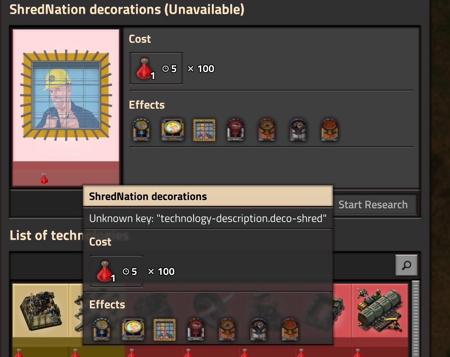Select the white monument with blue-rimmed emblem in main panel
The height and width of the screenshot is (357, 450).
(298, 130)
